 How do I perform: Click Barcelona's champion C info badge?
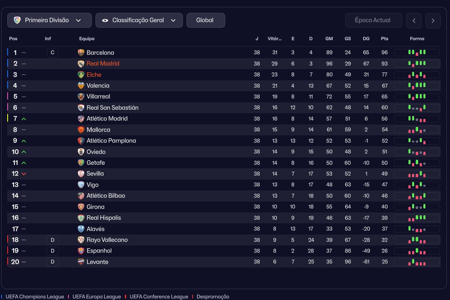52,53
